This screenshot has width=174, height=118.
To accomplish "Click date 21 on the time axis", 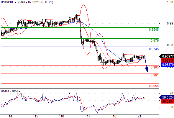I will coord(139,116).
